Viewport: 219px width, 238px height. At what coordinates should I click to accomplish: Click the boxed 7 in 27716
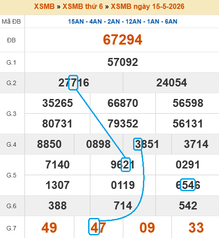coord(73,83)
